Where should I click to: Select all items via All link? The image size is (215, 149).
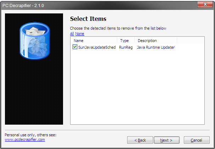[x=72, y=34]
